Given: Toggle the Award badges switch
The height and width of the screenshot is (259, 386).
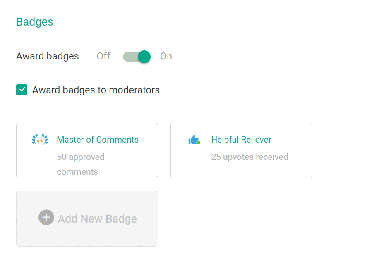Looking at the screenshot, I should [137, 57].
